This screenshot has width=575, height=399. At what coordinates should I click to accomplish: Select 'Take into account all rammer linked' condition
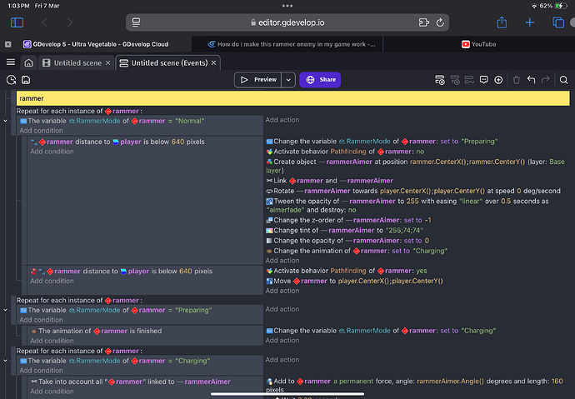[131, 382]
